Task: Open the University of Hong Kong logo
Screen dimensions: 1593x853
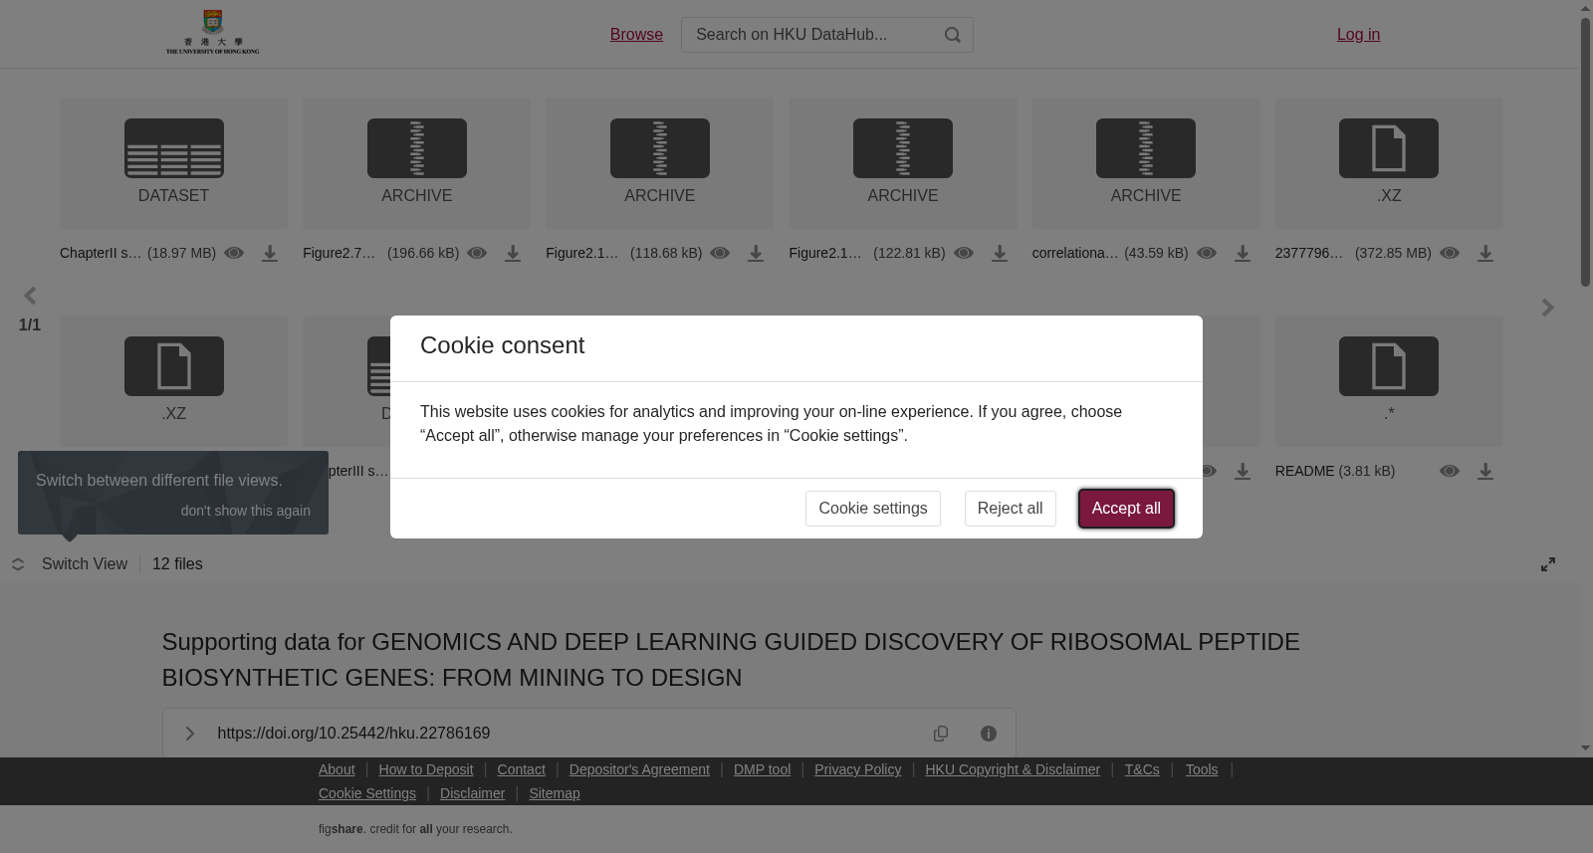Action: pyautogui.click(x=212, y=32)
